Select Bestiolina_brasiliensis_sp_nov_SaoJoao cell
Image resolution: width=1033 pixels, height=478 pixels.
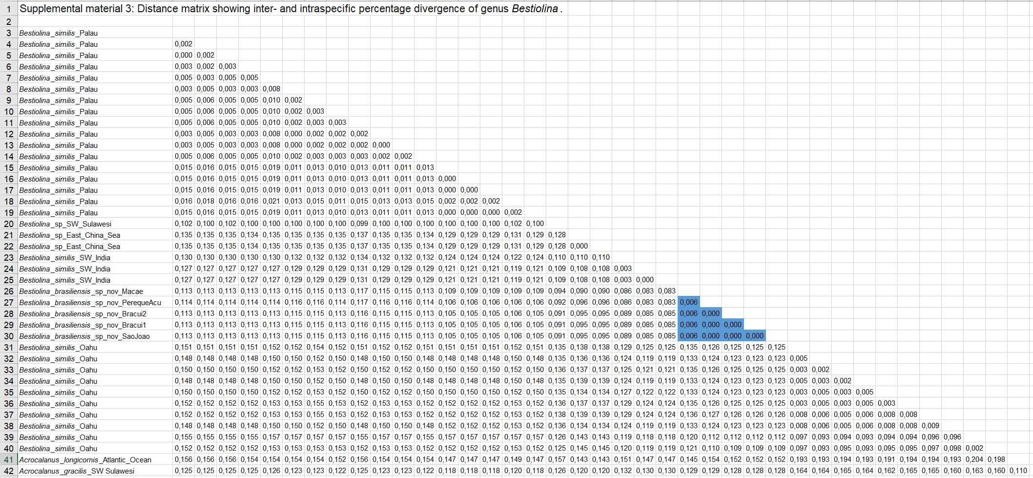tap(95, 336)
